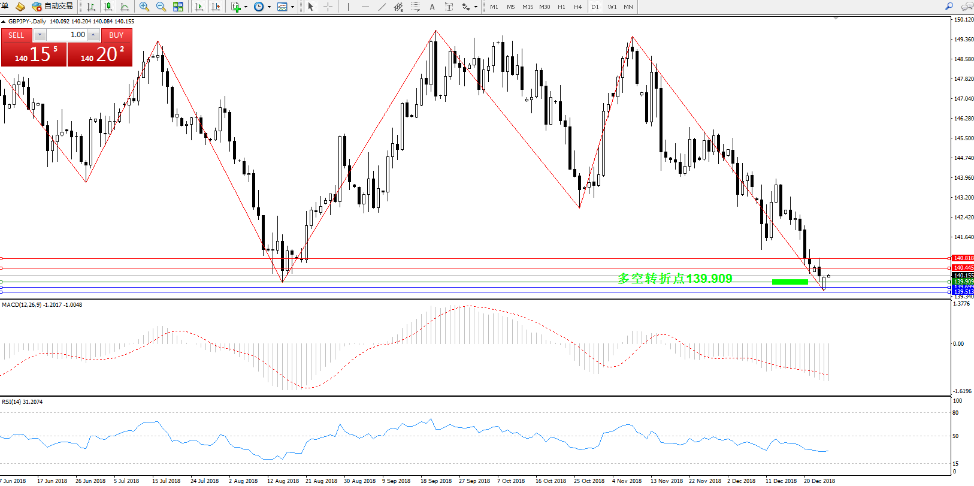Viewport: 974px width, 486px height.
Task: Toggle the AutoTrading button
Action: coord(53,7)
